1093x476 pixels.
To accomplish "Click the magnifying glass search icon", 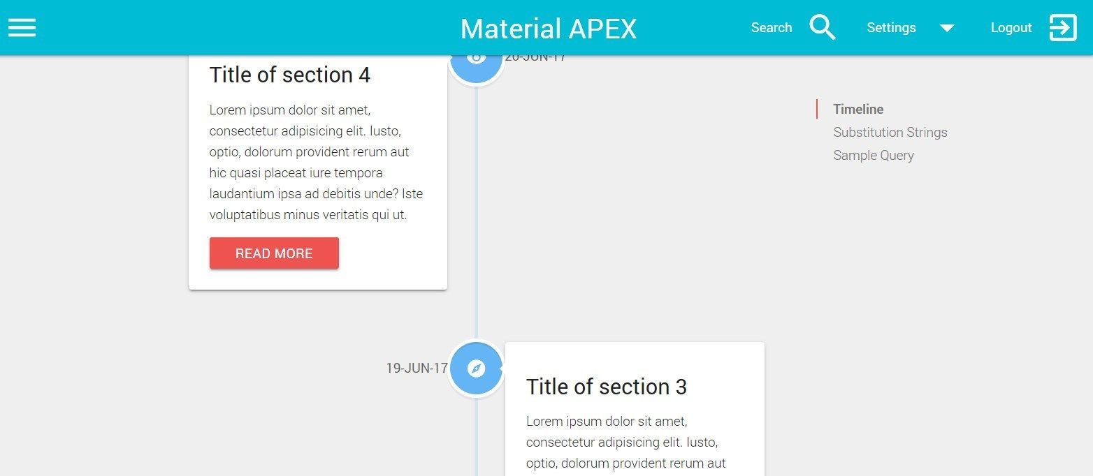I will 823,27.
